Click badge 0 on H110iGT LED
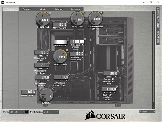This screenshot has height=122, width=162. click(68, 39)
